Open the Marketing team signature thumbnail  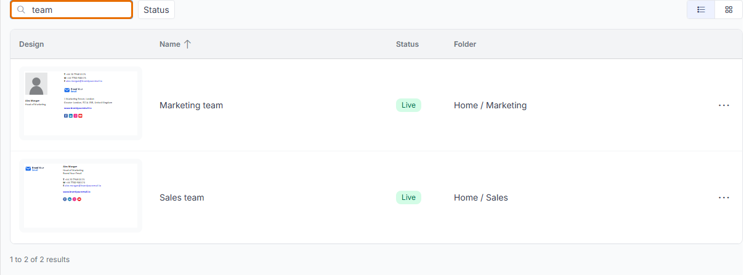pos(81,103)
